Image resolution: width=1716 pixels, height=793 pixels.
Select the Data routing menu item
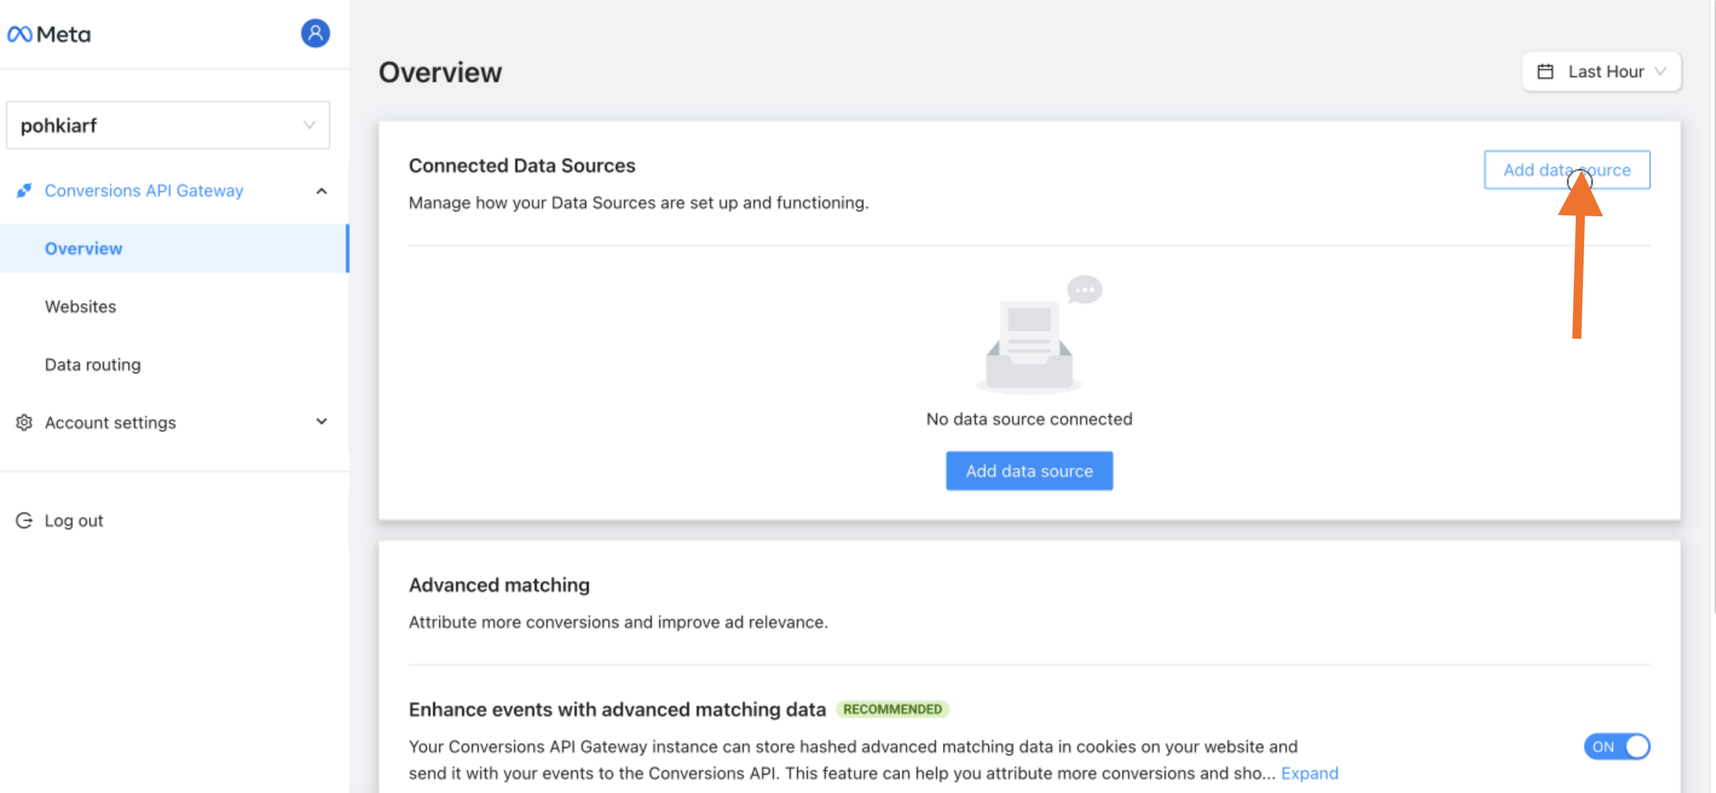tap(93, 364)
